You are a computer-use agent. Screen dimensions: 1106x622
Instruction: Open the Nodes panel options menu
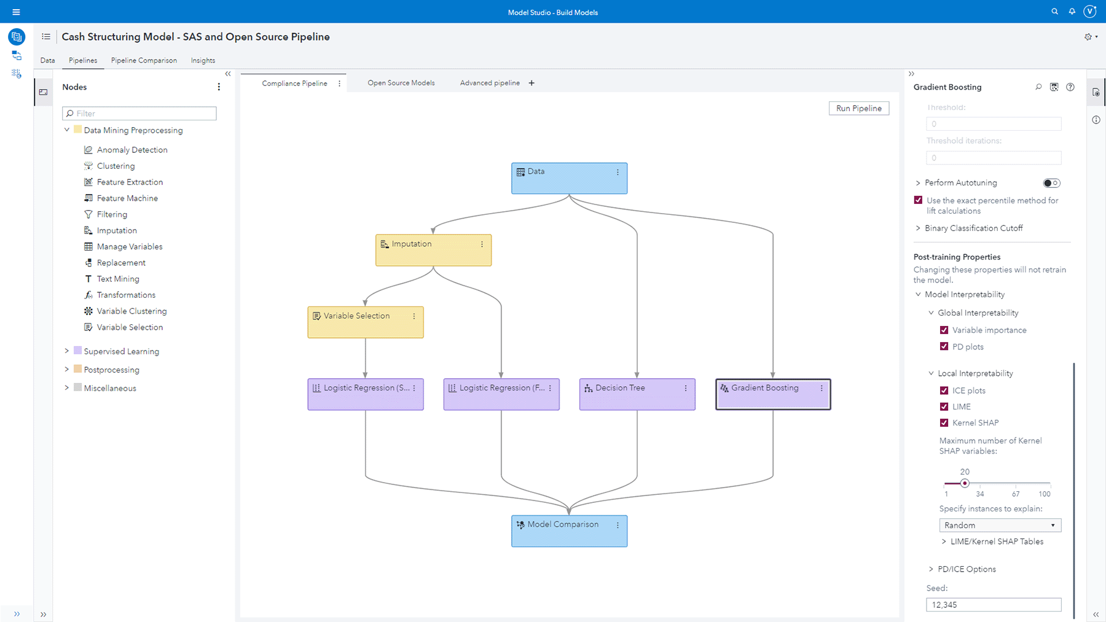pos(219,87)
